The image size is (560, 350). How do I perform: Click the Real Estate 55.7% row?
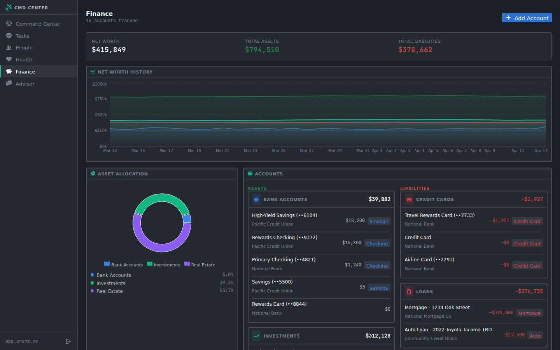[162, 291]
